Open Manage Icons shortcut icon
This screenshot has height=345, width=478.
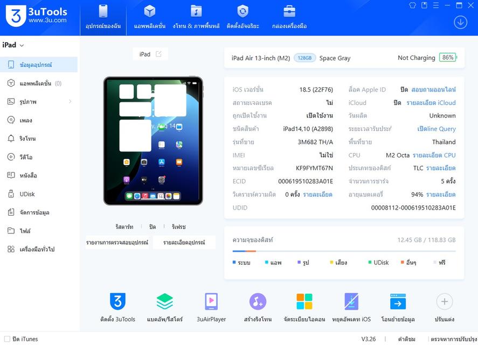click(x=304, y=301)
